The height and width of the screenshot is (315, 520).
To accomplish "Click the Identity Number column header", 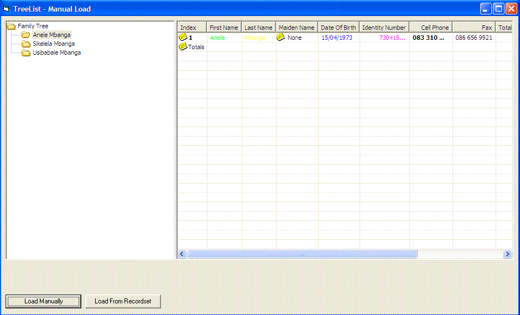I will coord(384,28).
